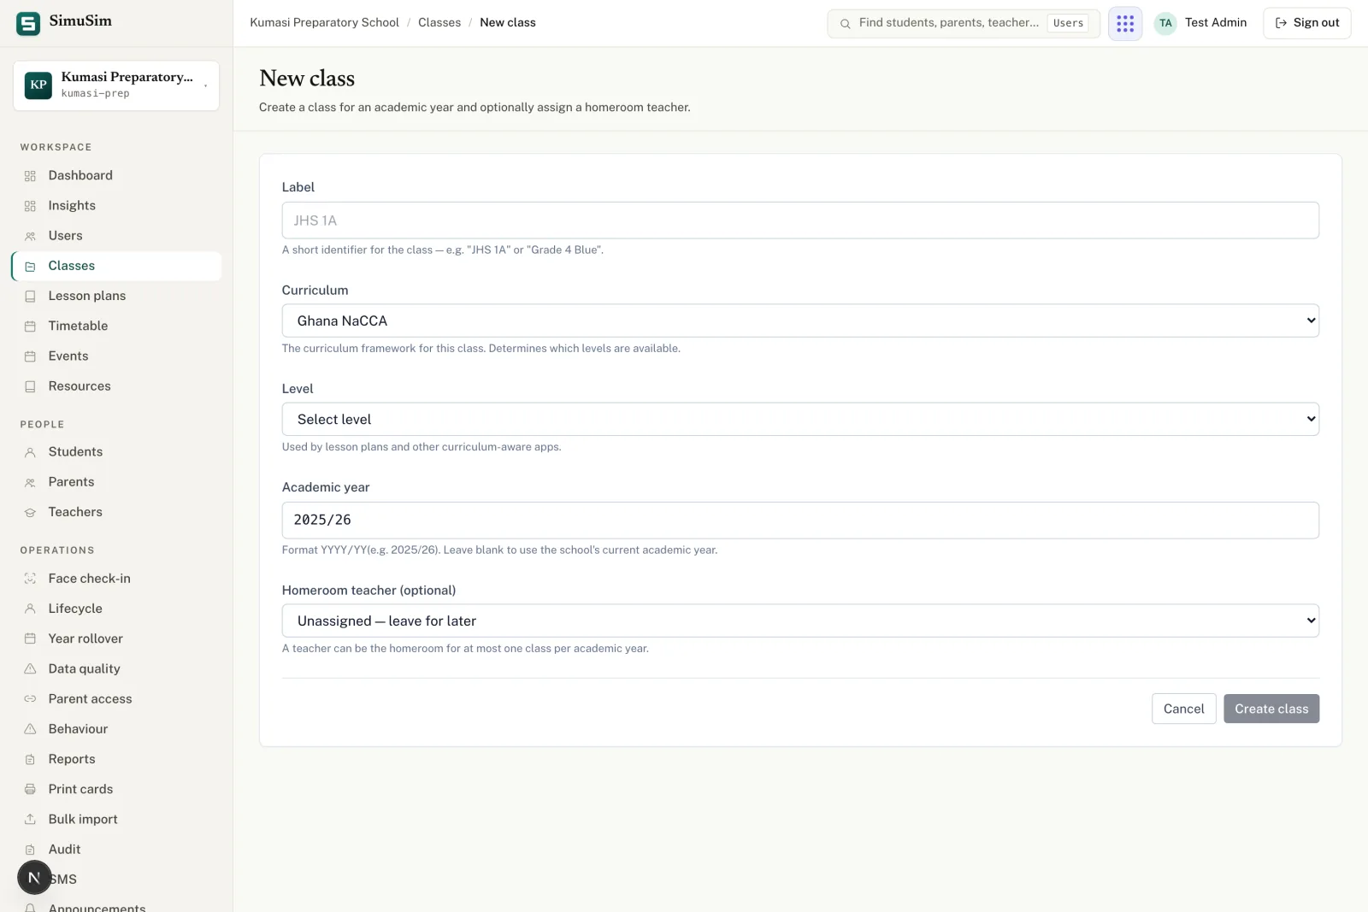Click the Timetable calendar icon
The width and height of the screenshot is (1368, 912).
tap(30, 327)
